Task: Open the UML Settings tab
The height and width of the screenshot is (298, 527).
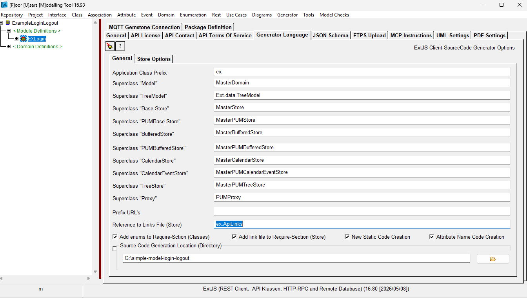Action: coord(452,35)
